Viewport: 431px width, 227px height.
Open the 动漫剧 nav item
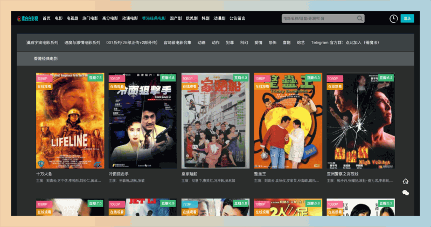coord(219,18)
